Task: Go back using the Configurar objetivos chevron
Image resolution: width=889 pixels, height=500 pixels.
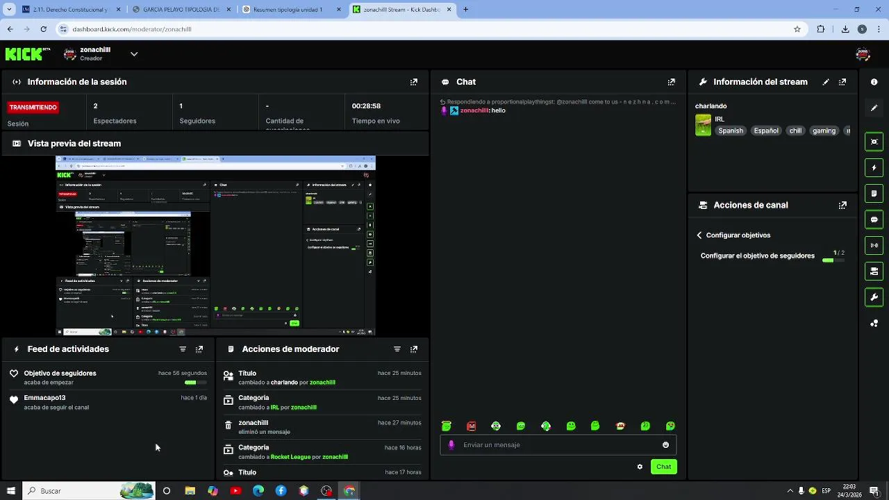Action: (699, 235)
